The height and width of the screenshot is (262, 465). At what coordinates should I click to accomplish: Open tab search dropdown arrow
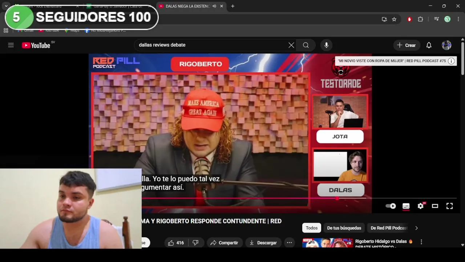6,6
